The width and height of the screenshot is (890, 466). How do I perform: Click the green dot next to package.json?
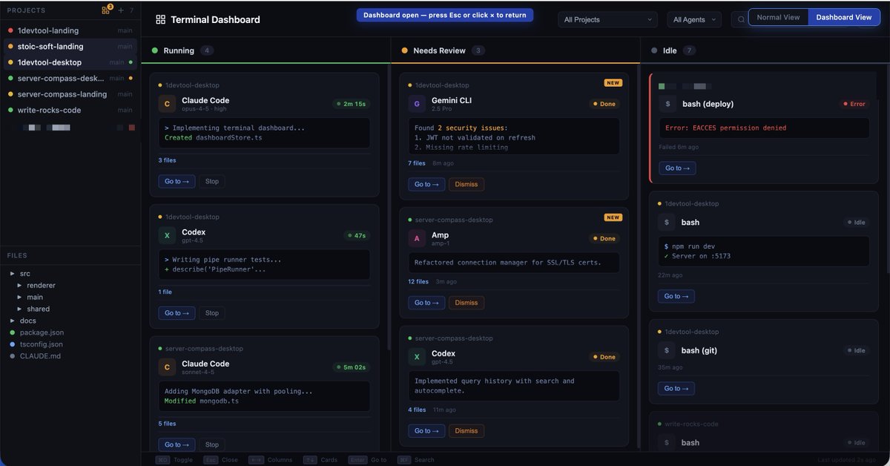[13, 332]
